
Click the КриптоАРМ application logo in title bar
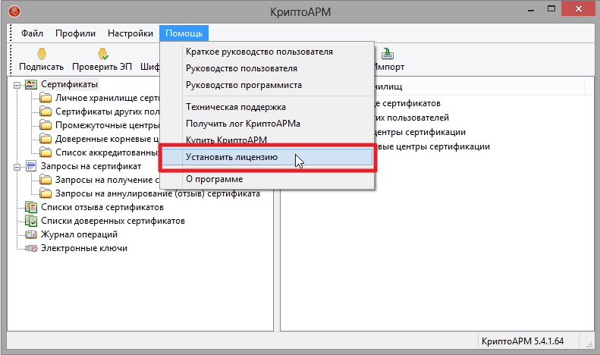pyautogui.click(x=14, y=11)
